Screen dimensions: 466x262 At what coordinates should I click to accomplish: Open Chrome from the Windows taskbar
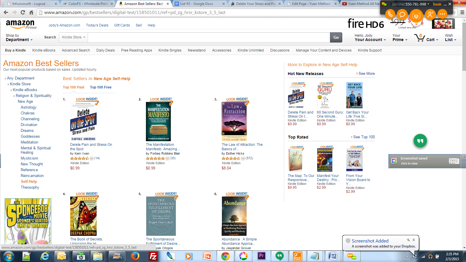pyautogui.click(x=225, y=256)
